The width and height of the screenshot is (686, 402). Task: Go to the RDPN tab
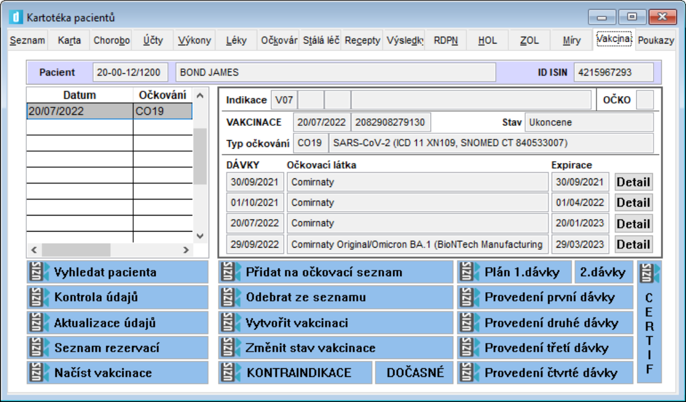pos(446,41)
